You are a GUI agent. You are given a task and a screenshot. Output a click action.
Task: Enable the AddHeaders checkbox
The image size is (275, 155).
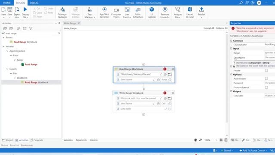click(x=266, y=78)
